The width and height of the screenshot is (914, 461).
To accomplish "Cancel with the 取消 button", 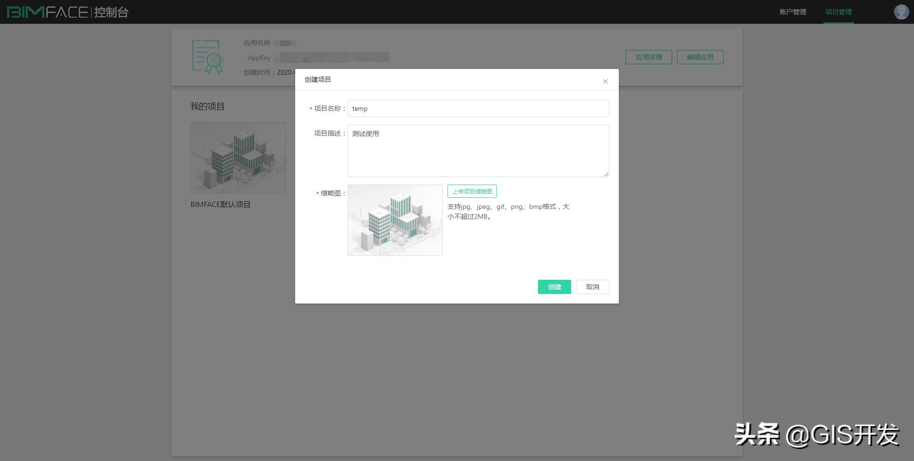I will (592, 286).
